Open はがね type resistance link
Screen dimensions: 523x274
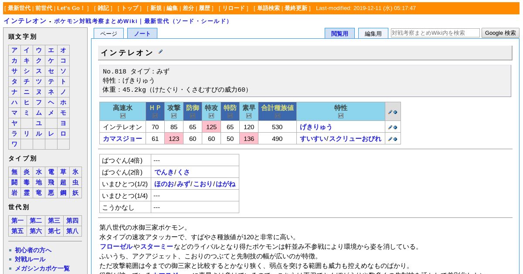(225, 184)
